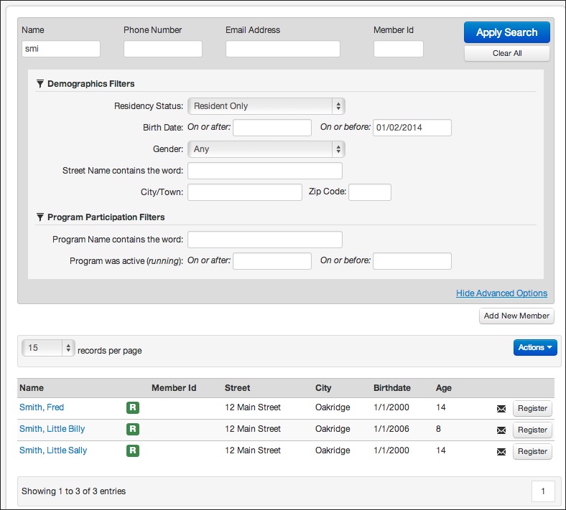Image resolution: width=566 pixels, height=510 pixels.
Task: Click the Program Name contains the word field
Action: pyautogui.click(x=265, y=240)
